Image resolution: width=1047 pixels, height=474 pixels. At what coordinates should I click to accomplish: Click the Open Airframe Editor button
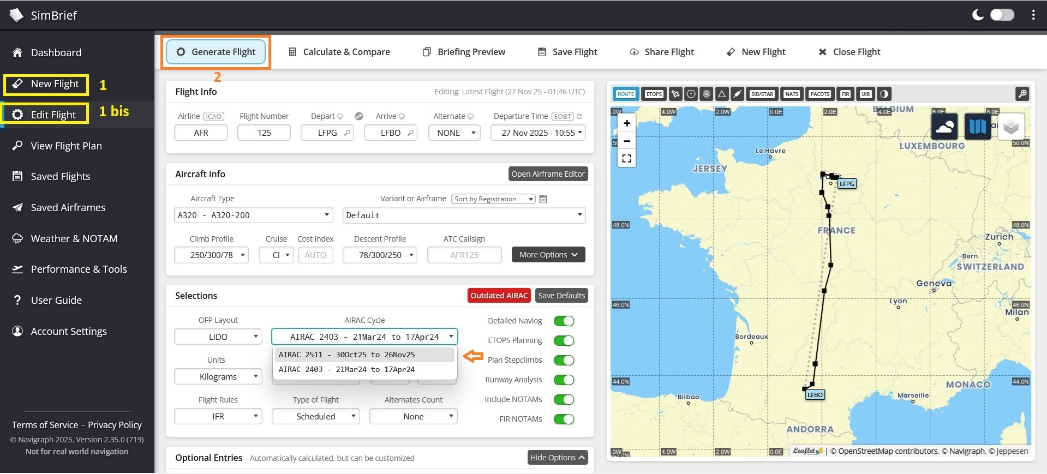coord(548,174)
